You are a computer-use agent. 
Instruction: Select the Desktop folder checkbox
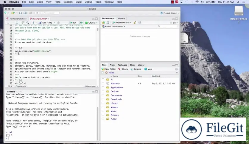(x=103, y=91)
